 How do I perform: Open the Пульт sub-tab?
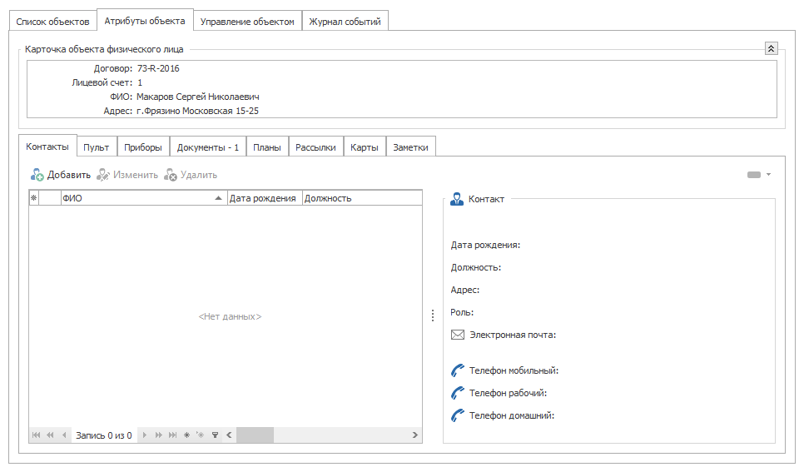97,147
